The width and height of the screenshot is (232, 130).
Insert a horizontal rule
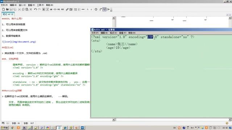coord(83,9)
